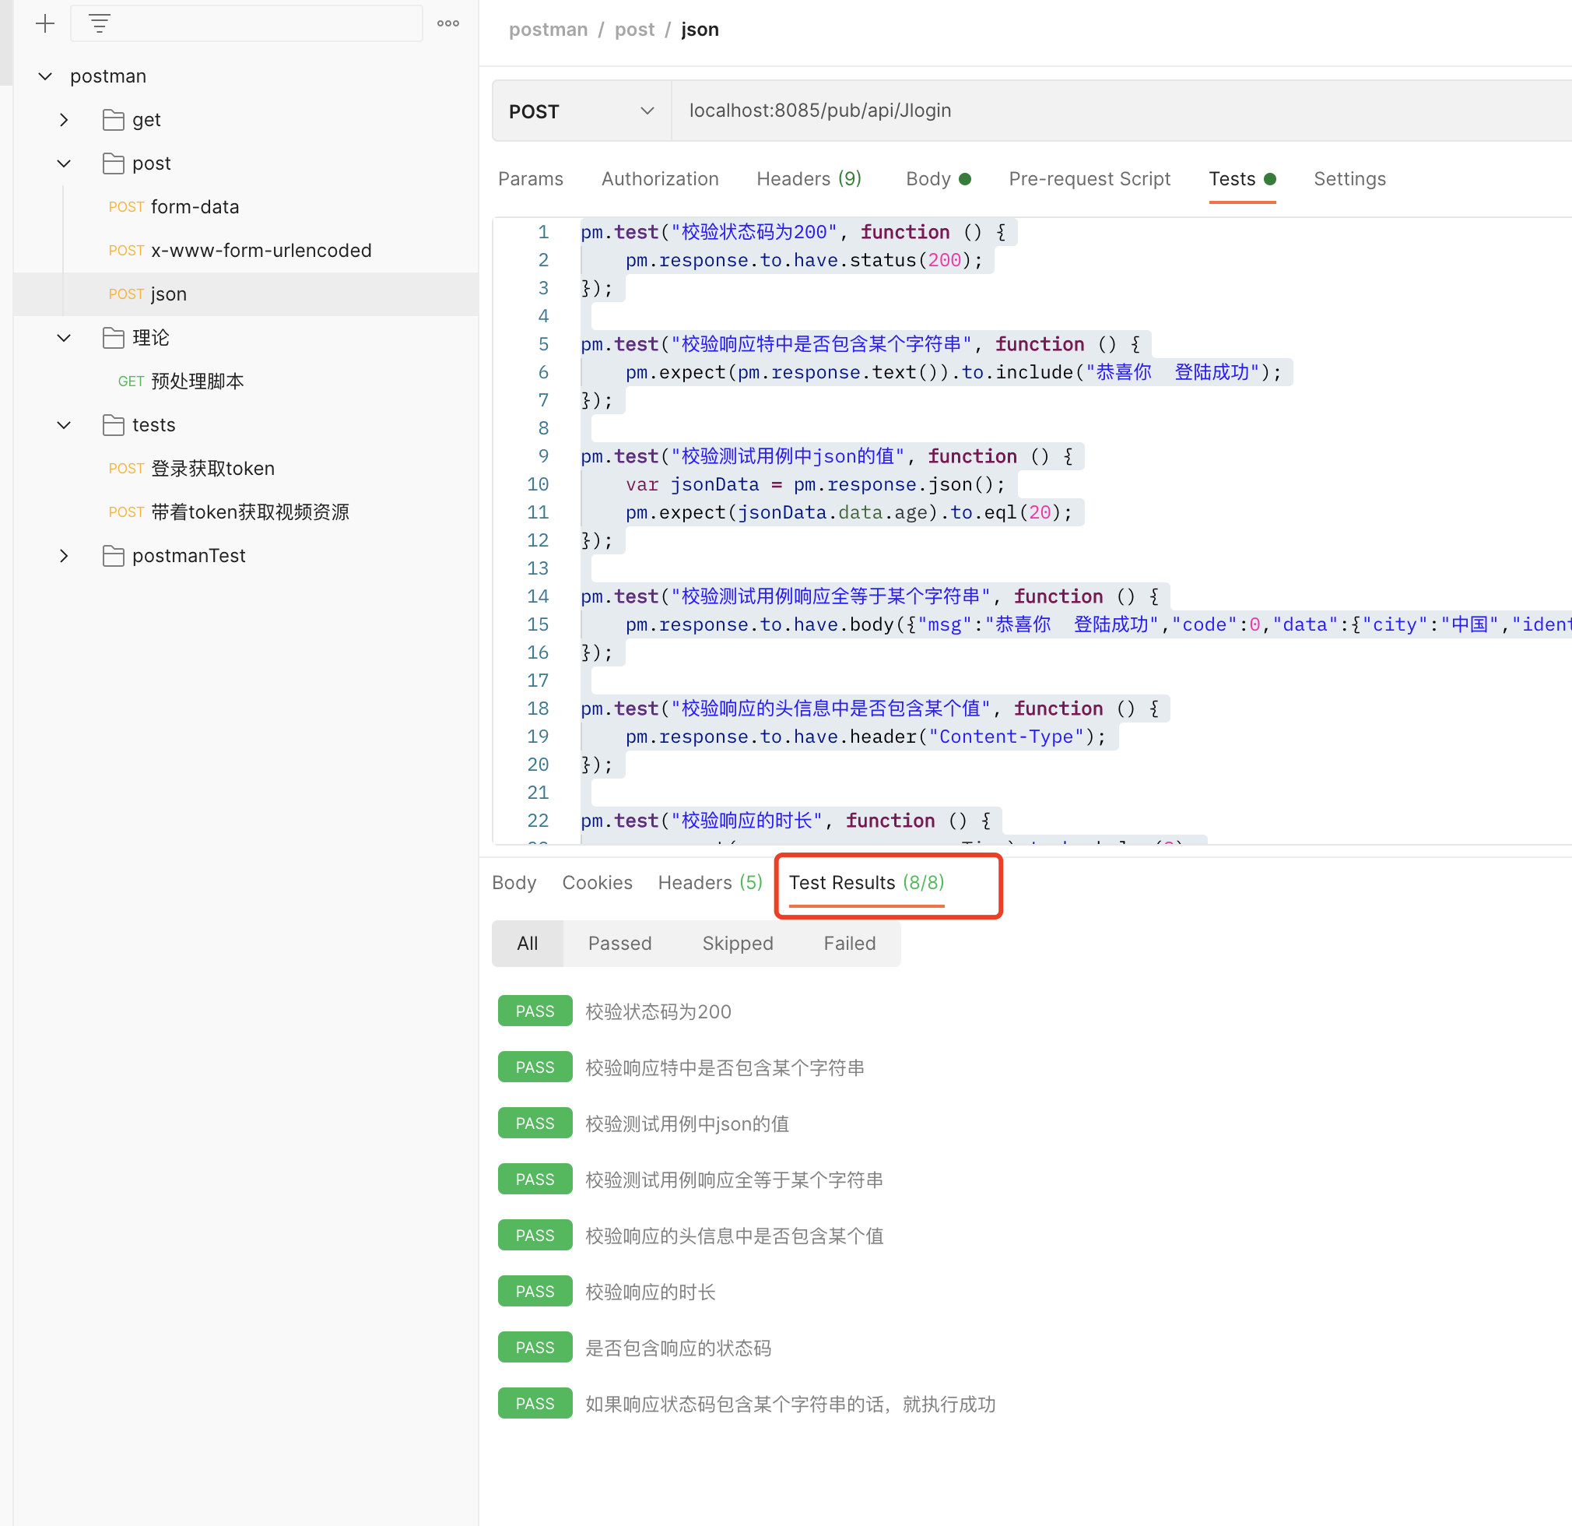
Task: Expand the postmanTest folder chevron
Action: tap(64, 556)
